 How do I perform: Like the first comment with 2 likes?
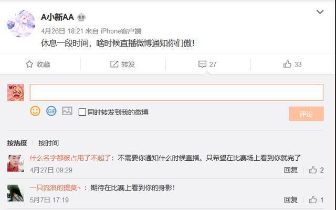[313, 170]
